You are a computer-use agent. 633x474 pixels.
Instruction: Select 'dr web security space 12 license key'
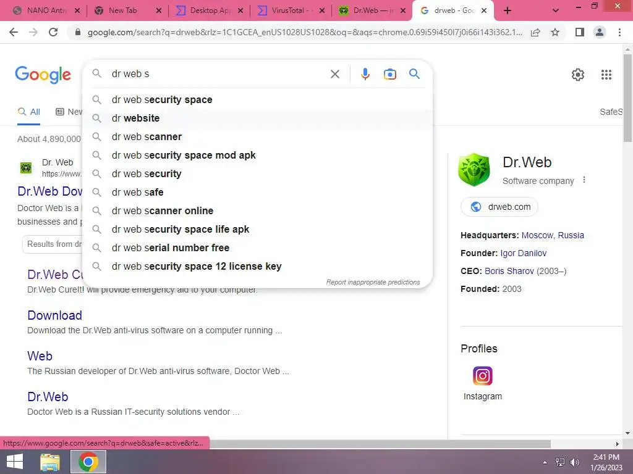258,267
